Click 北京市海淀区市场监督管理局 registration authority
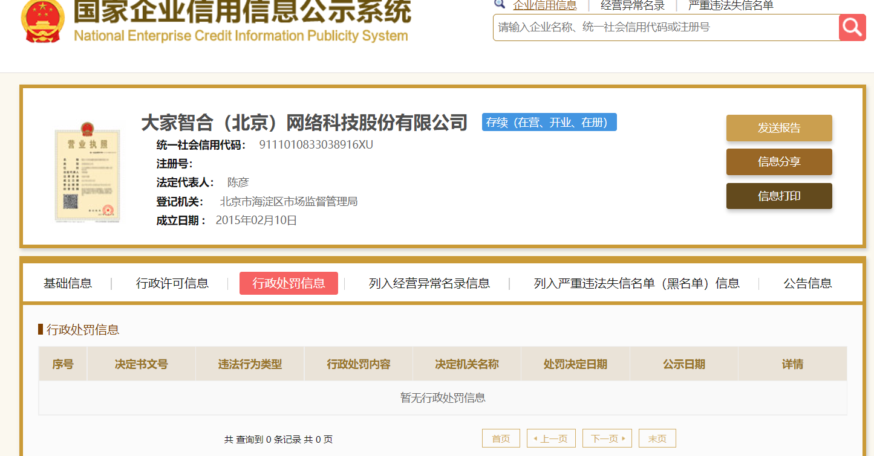This screenshot has height=456, width=874. [289, 201]
